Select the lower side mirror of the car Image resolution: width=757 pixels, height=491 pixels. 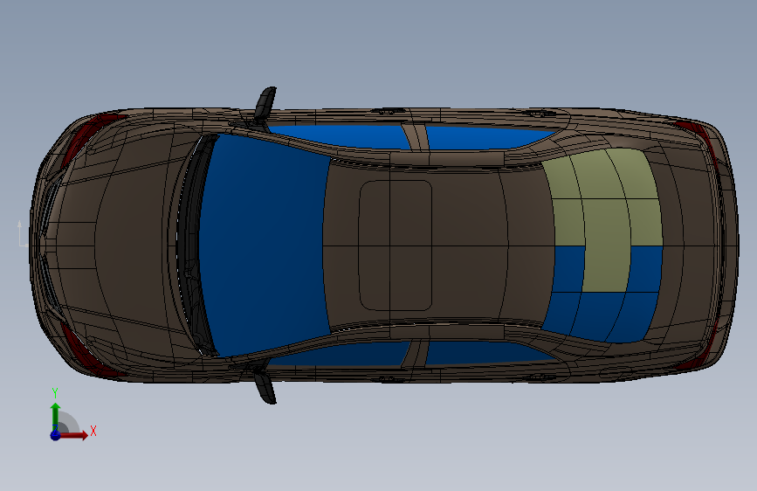(x=265, y=387)
